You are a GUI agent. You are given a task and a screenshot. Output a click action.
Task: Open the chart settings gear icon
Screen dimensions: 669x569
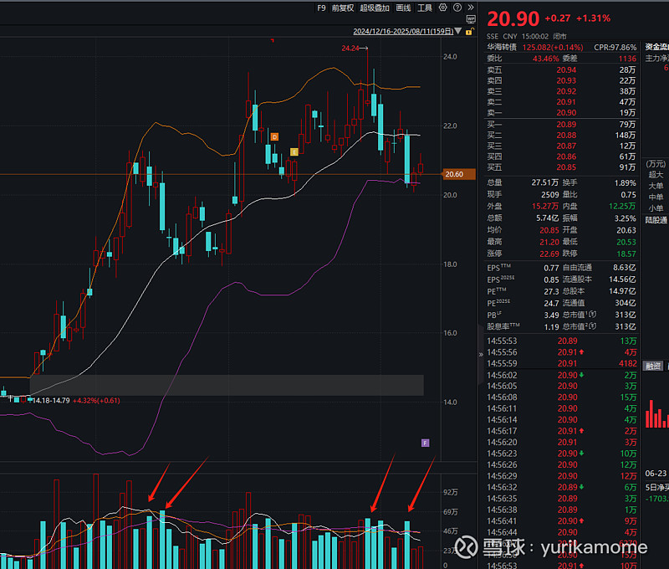[442, 8]
